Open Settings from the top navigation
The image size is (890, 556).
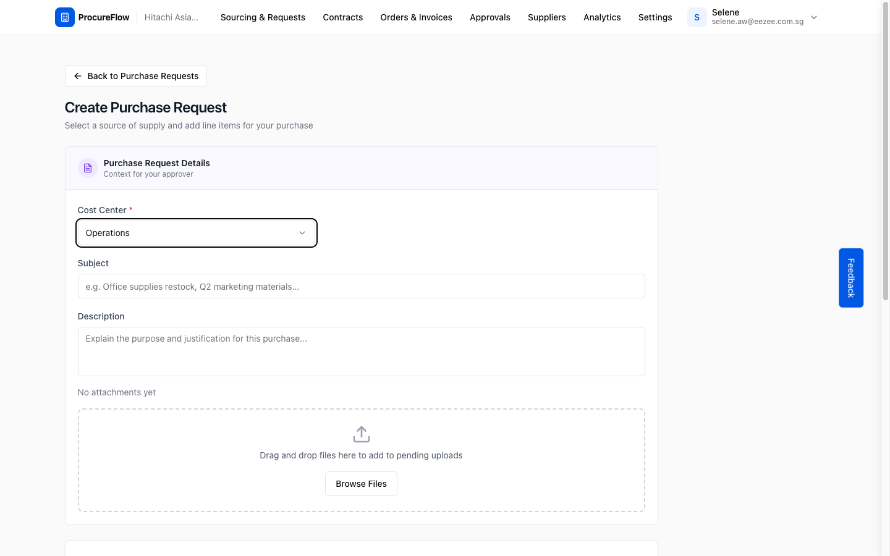pyautogui.click(x=655, y=17)
